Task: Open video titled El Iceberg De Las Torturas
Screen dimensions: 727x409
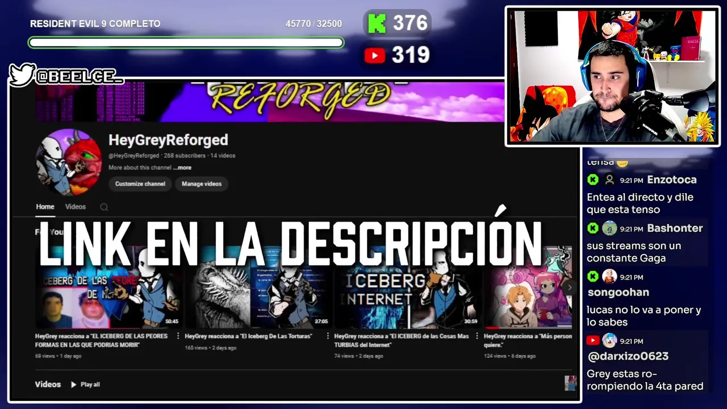Action: click(x=248, y=336)
